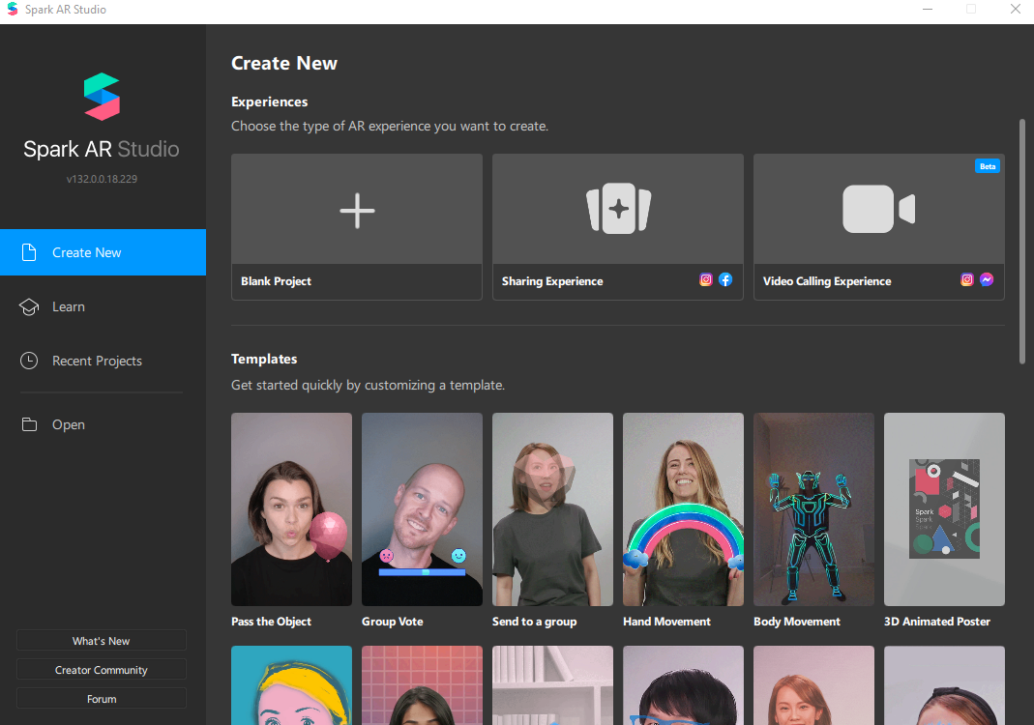Screen dimensions: 1034x725
Task: Choose the Sharing Experience label
Action: pyautogui.click(x=552, y=281)
